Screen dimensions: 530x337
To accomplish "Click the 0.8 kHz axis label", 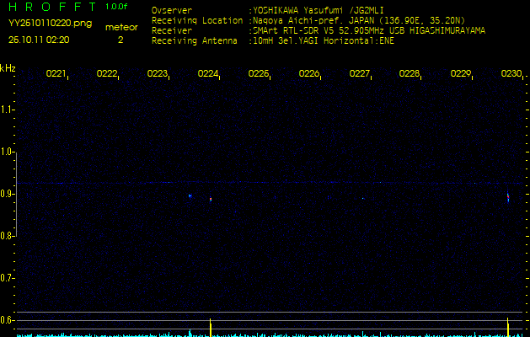I will [x=6, y=236].
